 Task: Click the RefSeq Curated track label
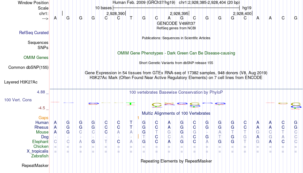(x=33, y=32)
